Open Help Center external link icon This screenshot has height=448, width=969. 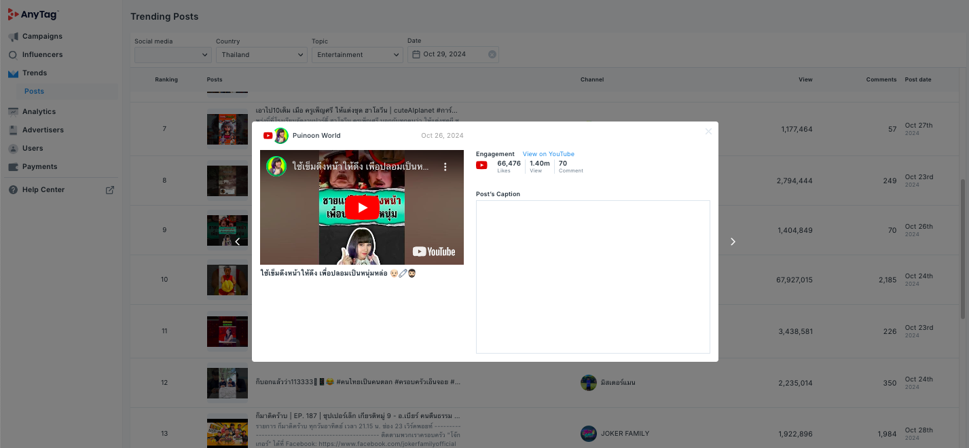click(110, 190)
